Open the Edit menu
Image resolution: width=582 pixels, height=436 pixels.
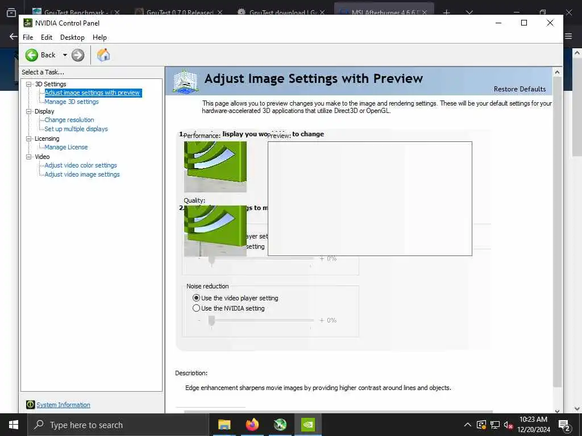47,37
